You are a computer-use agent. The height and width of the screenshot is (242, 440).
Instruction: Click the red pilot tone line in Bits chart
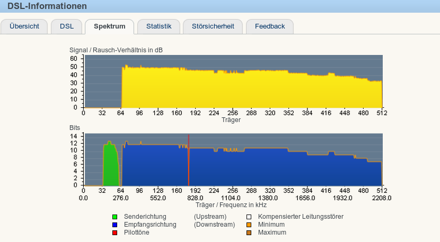(x=189, y=159)
